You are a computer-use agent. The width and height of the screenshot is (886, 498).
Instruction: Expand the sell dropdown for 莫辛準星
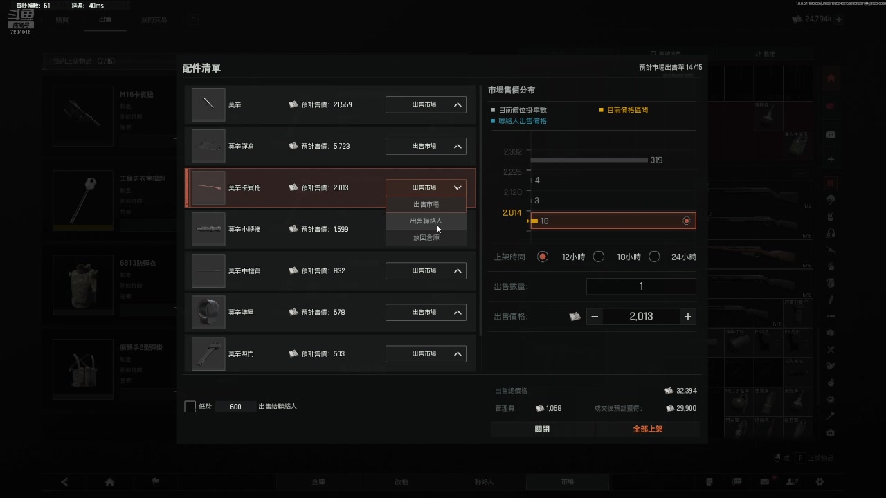pos(426,312)
